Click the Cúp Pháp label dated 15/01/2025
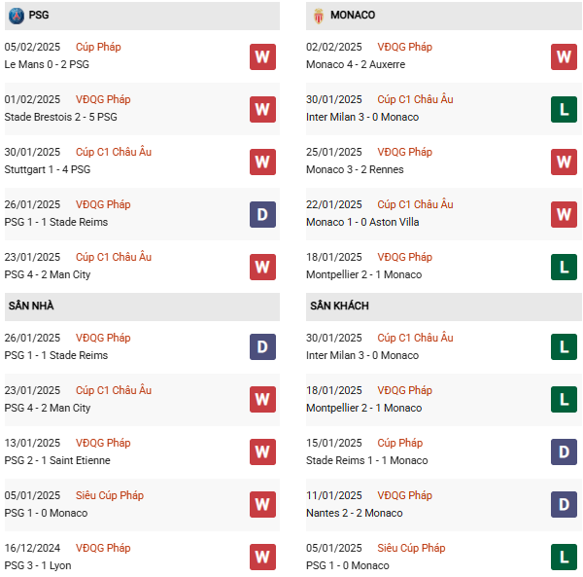Screen dimensions: 583x577 [402, 443]
